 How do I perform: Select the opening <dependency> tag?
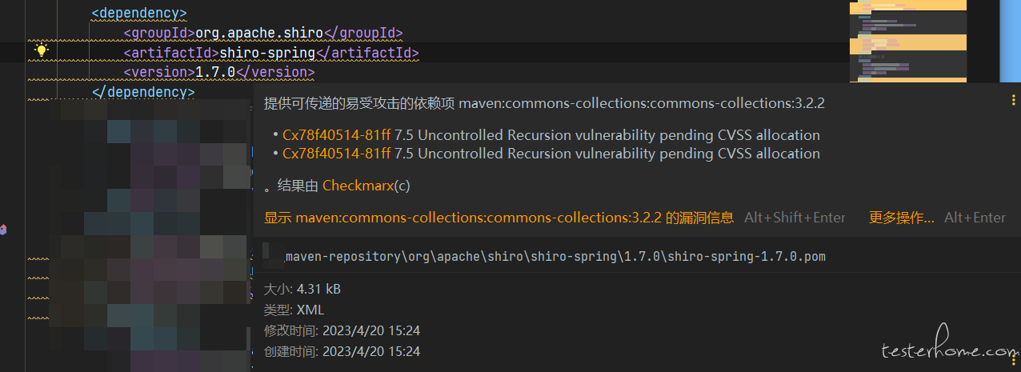pyautogui.click(x=139, y=13)
